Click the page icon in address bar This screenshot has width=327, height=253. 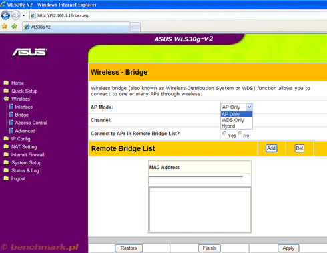point(33,15)
